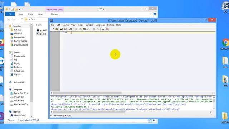Open the View menu in SciTE
The width and height of the screenshot is (229, 129).
click(x=73, y=25)
